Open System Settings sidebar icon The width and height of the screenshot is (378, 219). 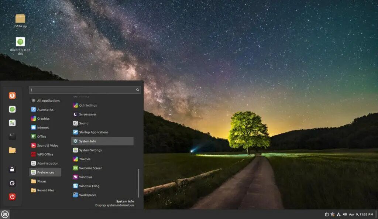pos(12,122)
